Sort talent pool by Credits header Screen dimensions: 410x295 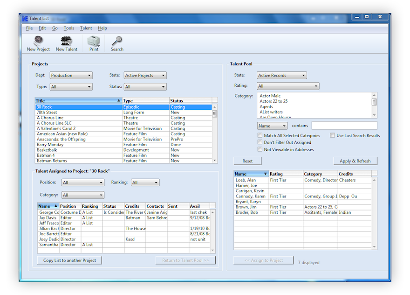pos(355,174)
